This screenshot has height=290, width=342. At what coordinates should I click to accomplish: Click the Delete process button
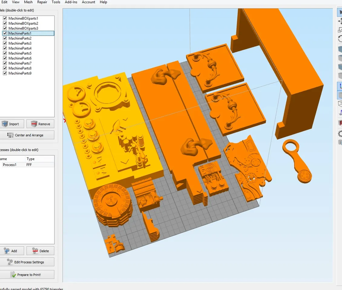(40, 251)
